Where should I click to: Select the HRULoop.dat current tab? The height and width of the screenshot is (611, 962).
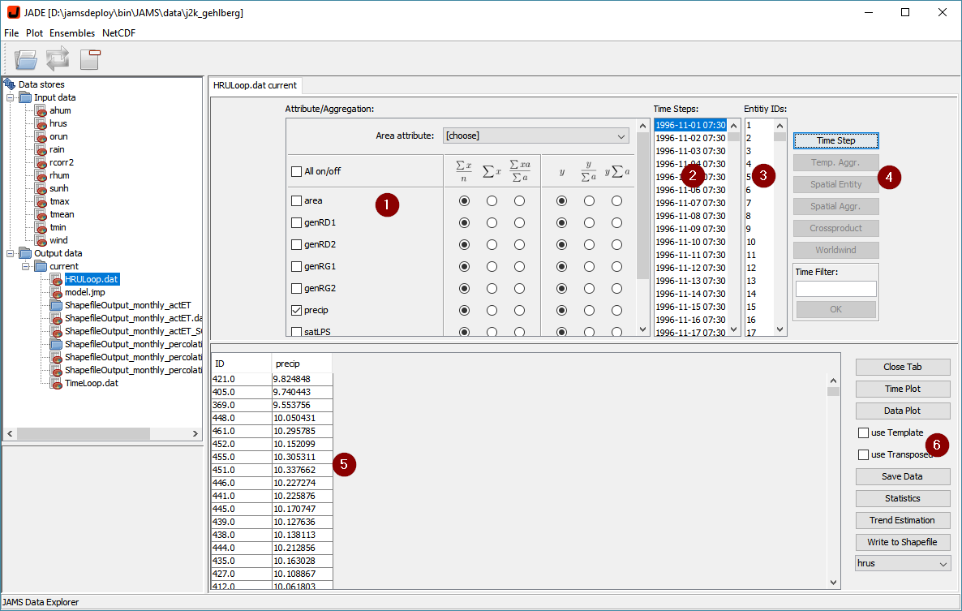click(255, 85)
